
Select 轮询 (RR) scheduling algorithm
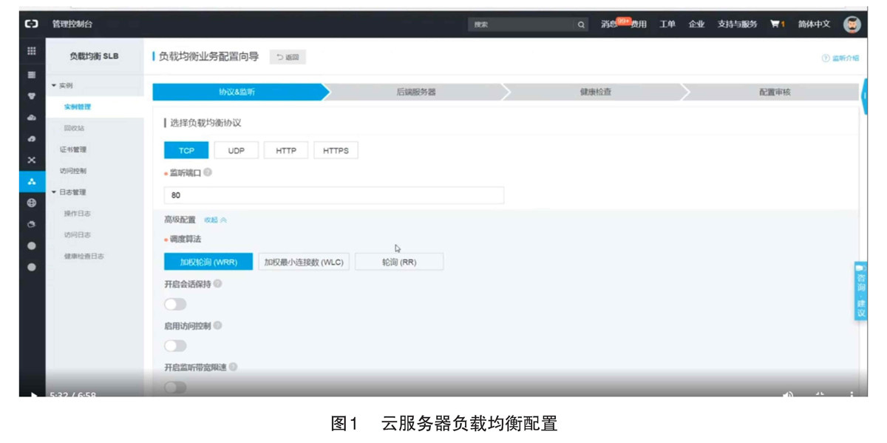pyautogui.click(x=399, y=262)
